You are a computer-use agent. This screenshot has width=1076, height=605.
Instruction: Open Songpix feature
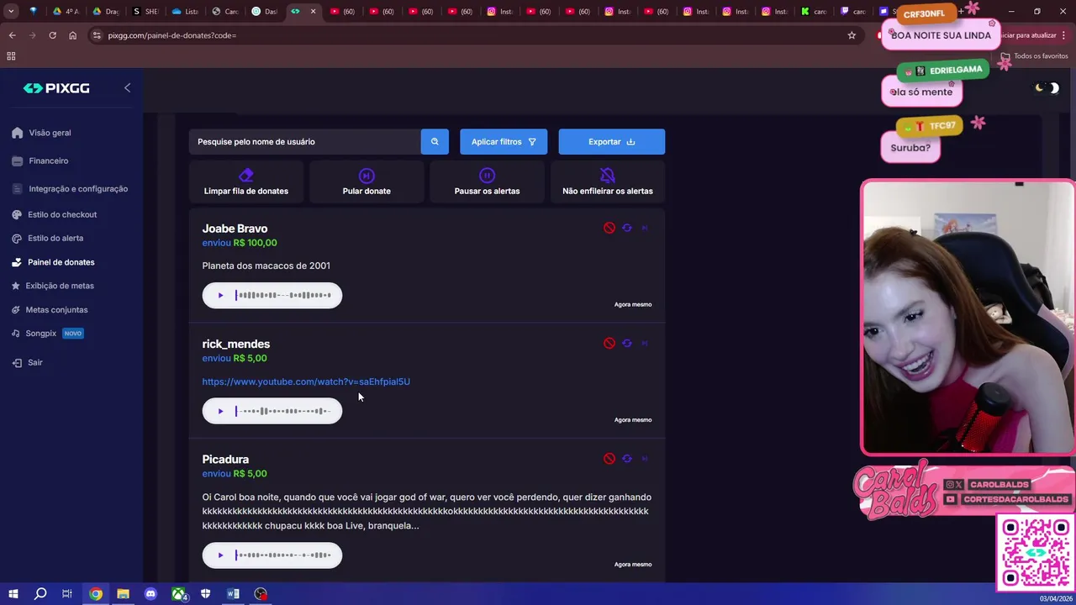coord(40,334)
